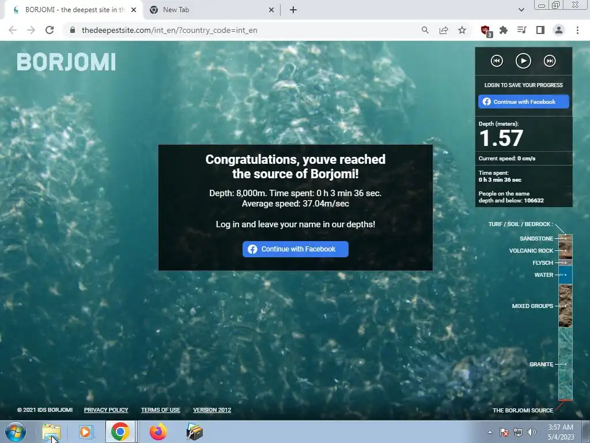Click the network tray icon
The width and height of the screenshot is (590, 443).
coord(518,432)
